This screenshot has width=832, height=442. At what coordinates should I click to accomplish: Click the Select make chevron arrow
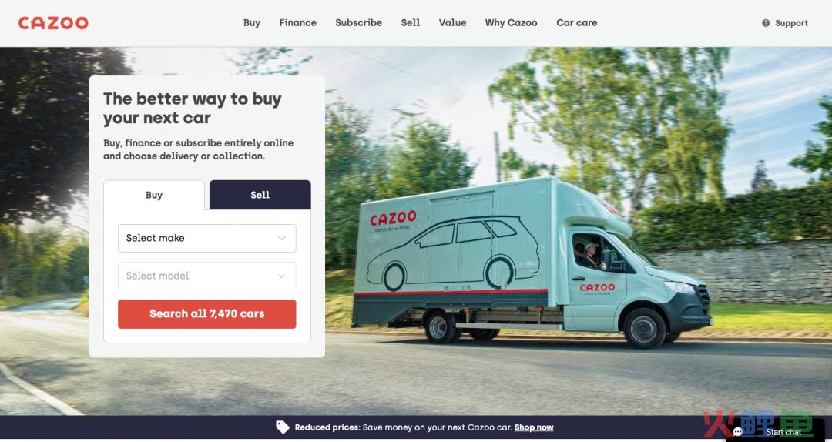point(282,238)
